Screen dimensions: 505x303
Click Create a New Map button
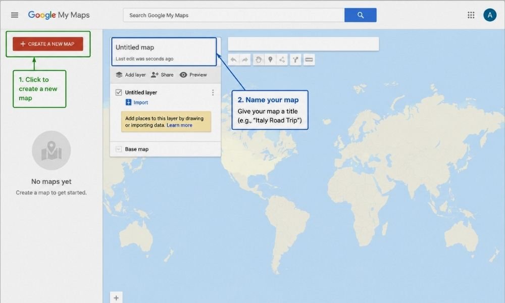[x=48, y=44]
